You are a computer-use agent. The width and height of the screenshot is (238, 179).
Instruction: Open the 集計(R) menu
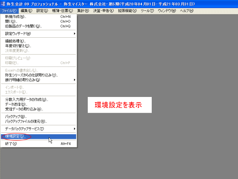(x=83, y=11)
